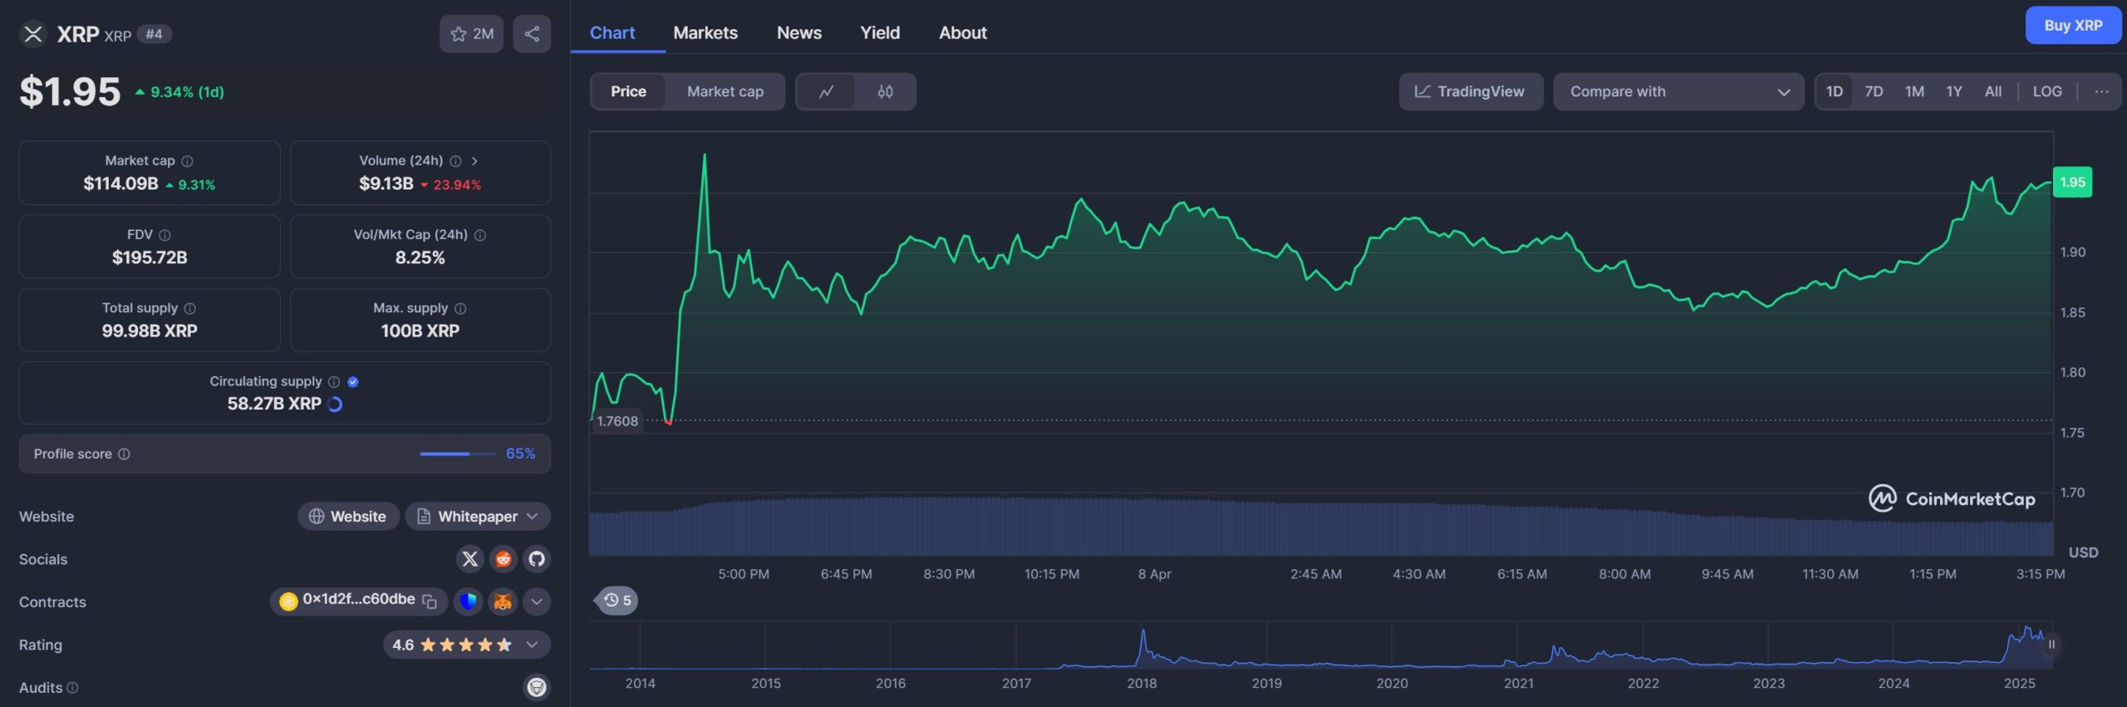Show Profile score info icon
Screen dimensions: 2127x707
coord(124,454)
